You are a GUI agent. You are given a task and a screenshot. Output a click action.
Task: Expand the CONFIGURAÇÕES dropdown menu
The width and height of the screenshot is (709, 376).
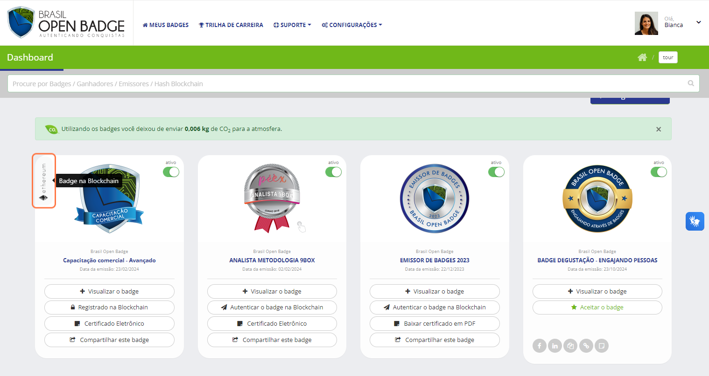[352, 25]
